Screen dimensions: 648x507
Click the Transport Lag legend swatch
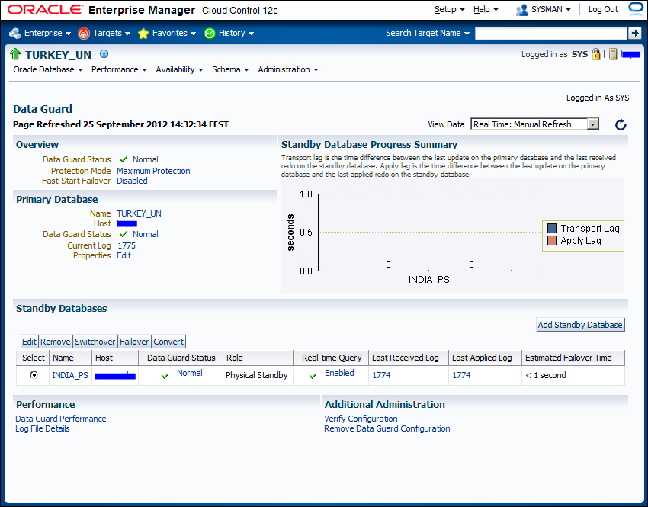552,229
